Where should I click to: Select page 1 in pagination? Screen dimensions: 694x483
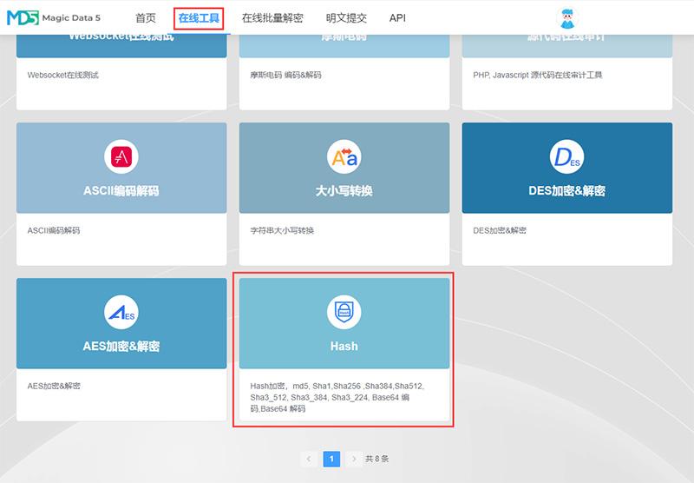pos(331,459)
